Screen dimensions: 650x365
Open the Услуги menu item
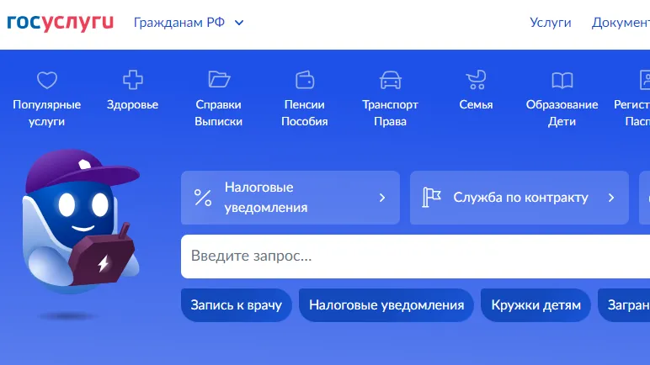[x=550, y=23]
